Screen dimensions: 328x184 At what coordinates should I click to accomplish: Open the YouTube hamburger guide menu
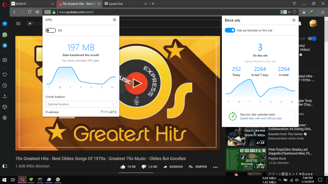(18, 24)
